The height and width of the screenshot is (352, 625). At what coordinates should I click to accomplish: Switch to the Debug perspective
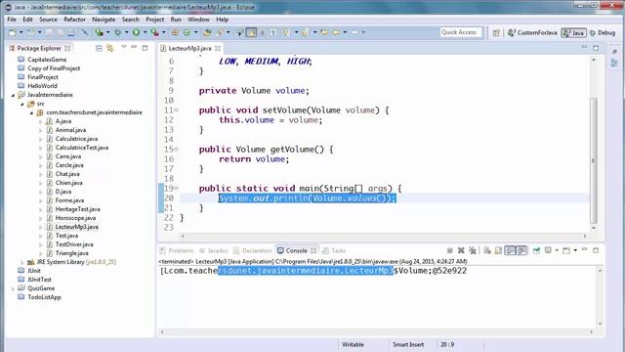click(603, 32)
